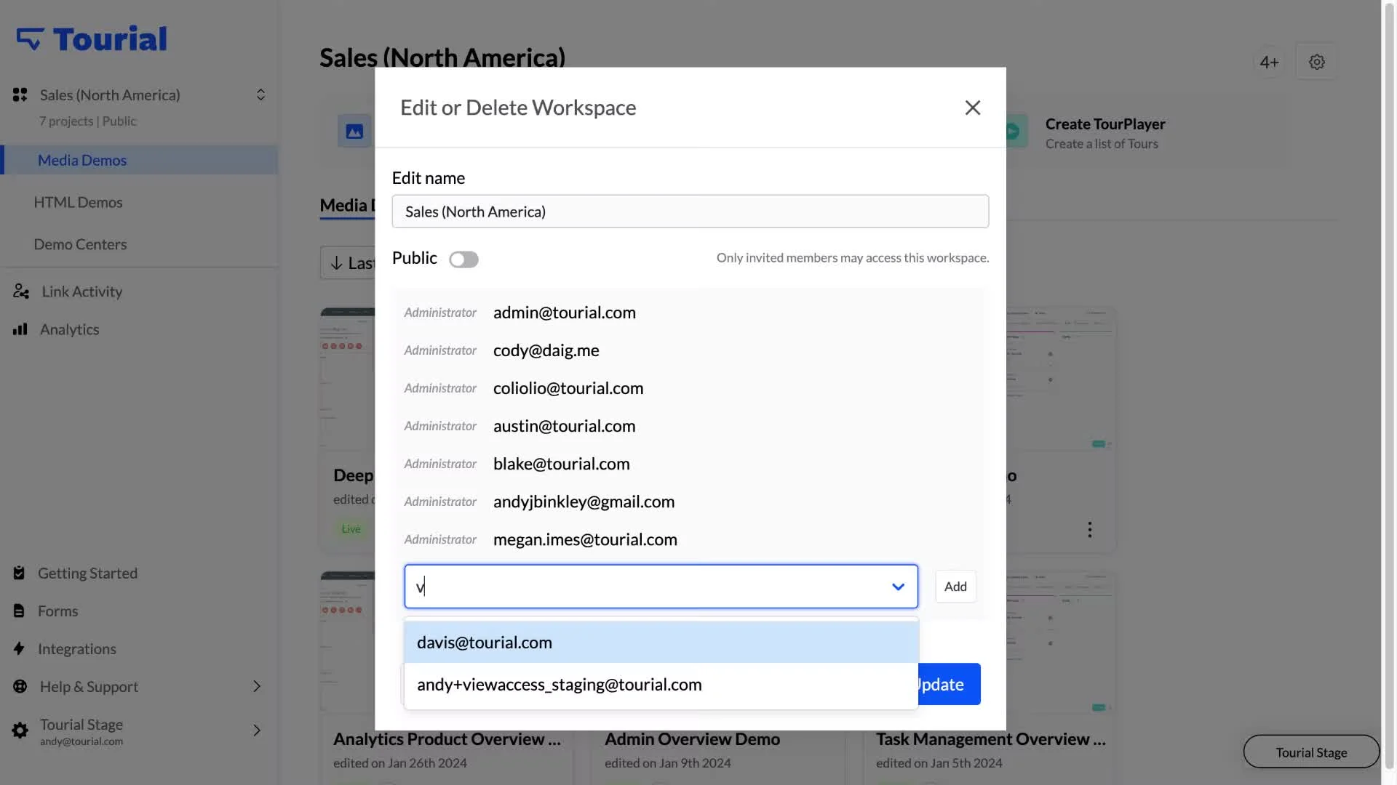1397x785 pixels.
Task: Click the Deep demo thumbnail
Action: pos(348,378)
